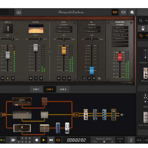Invert phase on the MIC 2 channel

coord(13,78)
